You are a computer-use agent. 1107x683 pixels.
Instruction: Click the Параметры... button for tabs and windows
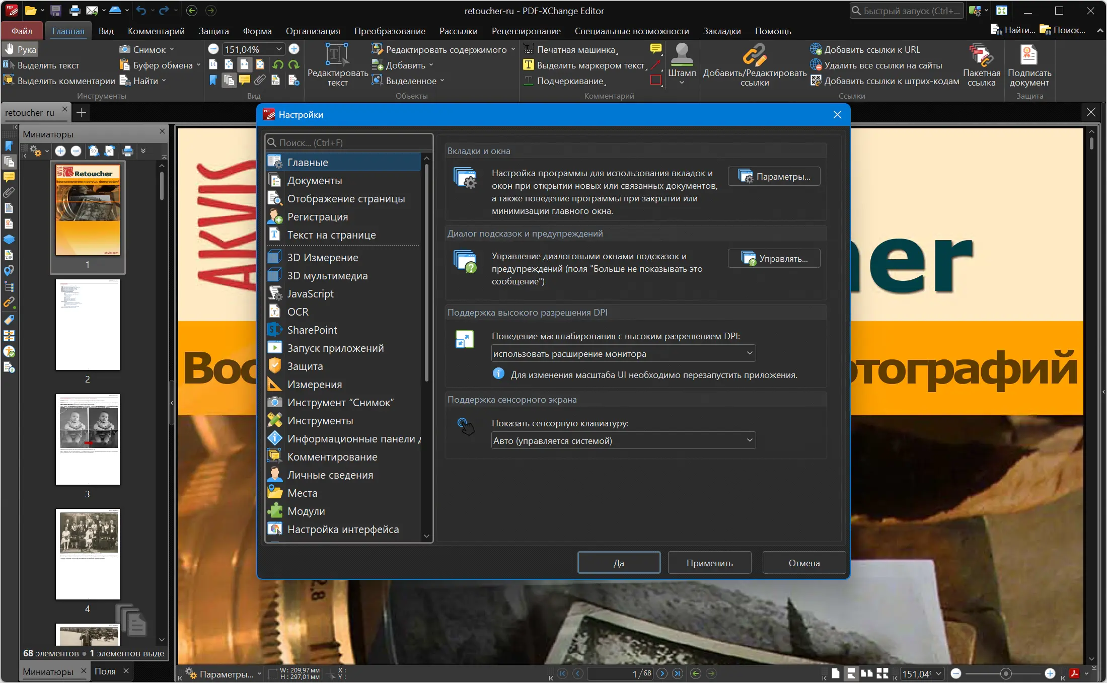pos(774,177)
